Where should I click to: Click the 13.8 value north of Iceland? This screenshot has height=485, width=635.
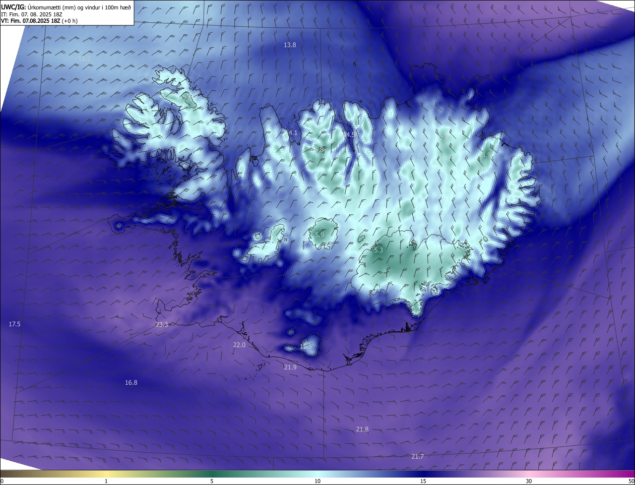pyautogui.click(x=290, y=45)
